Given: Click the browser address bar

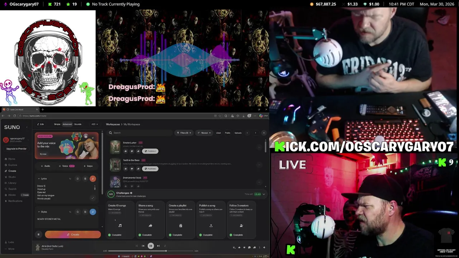Looking at the screenshot, I should pyautogui.click(x=115, y=116).
